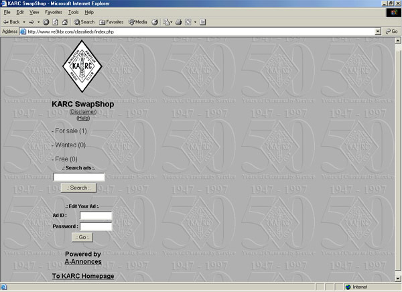
Task: Click the Size toolbar icon before Edit
Action: tap(188, 22)
